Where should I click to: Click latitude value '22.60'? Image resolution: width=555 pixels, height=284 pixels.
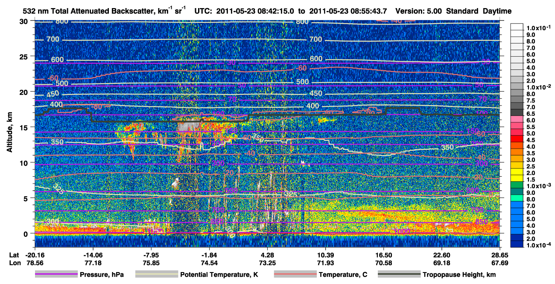coord(441,255)
